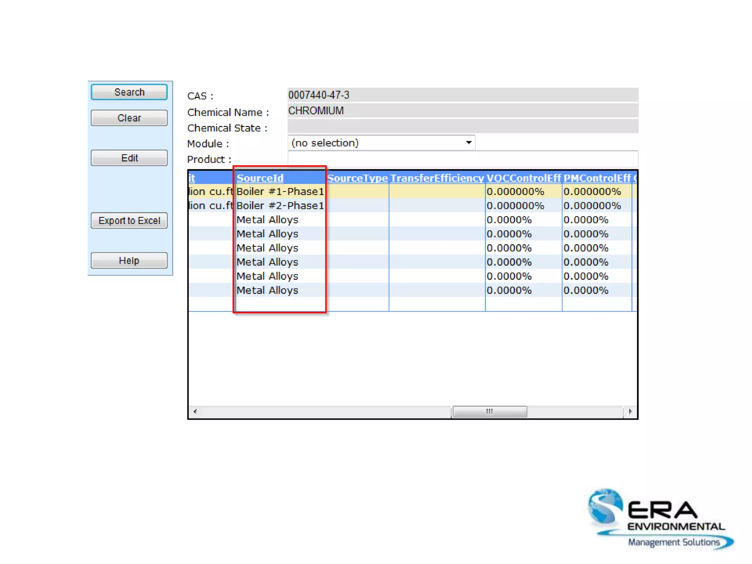Image resolution: width=752 pixels, height=564 pixels.
Task: Sort by VOCControlEff column header
Action: [523, 178]
